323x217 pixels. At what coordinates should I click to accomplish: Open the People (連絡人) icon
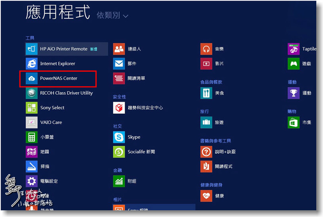point(119,49)
